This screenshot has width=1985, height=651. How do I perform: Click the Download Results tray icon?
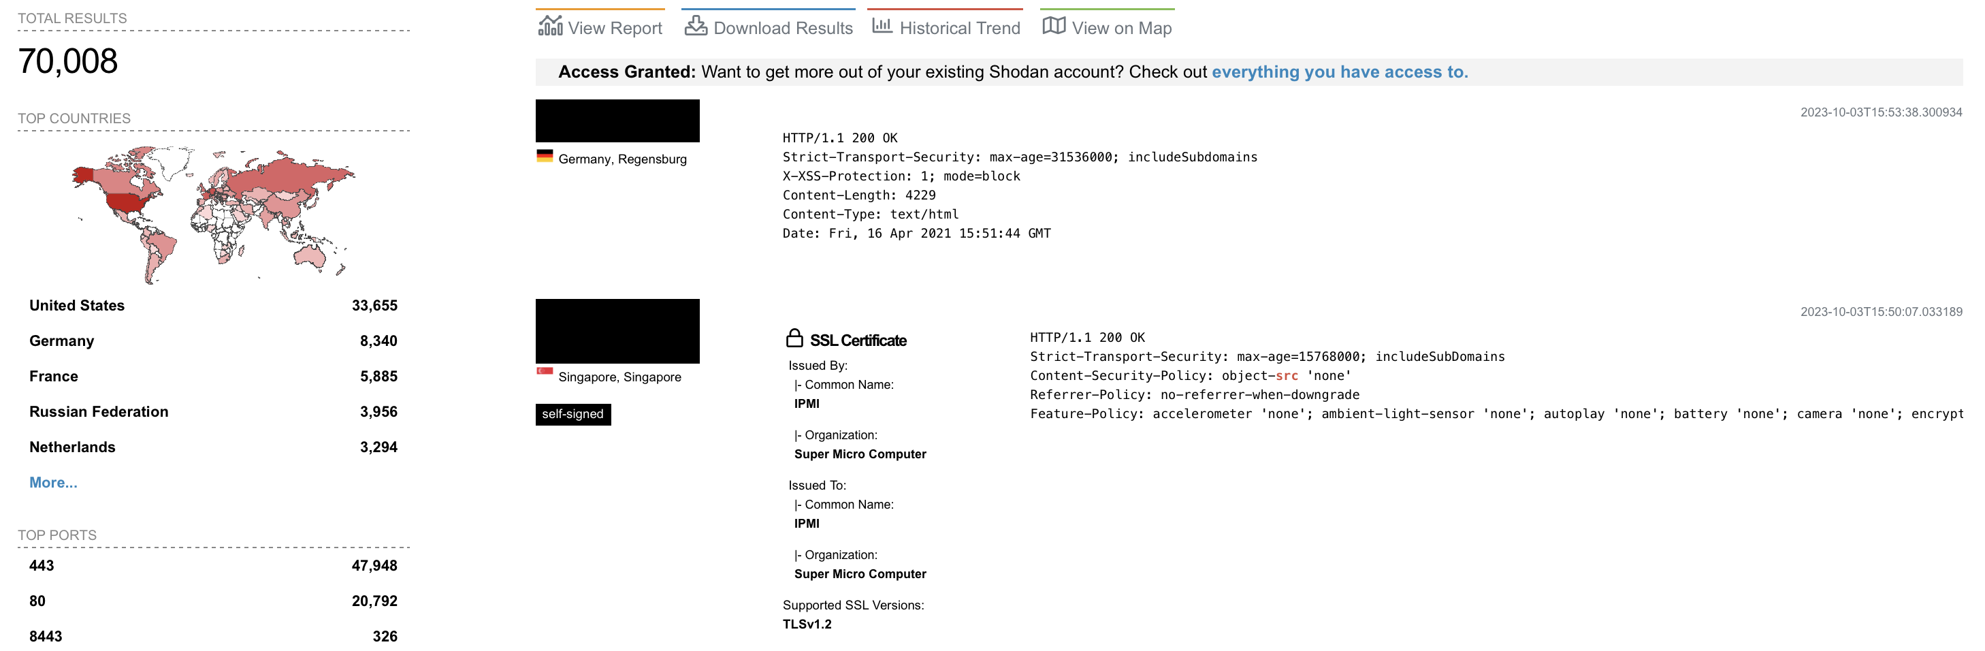[x=696, y=26]
